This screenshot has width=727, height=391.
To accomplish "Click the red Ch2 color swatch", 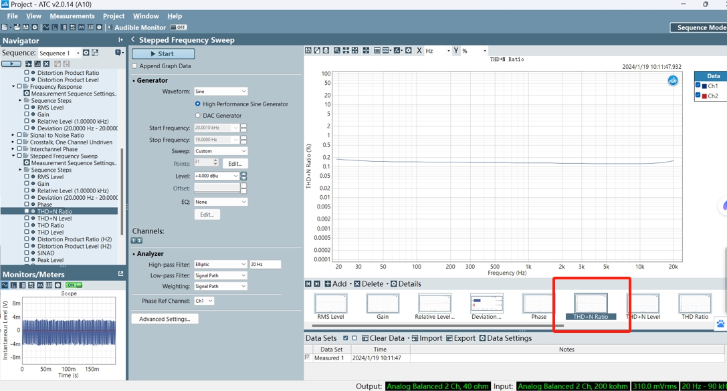I will click(704, 96).
